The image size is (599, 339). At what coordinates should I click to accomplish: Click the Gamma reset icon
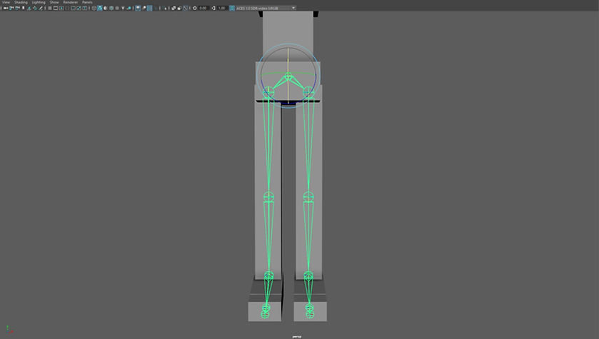213,8
